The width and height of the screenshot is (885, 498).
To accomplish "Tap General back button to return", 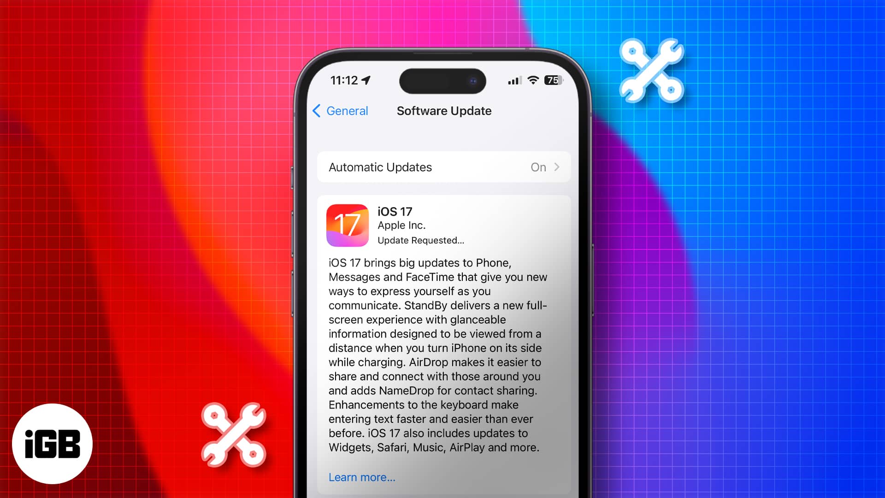I will pyautogui.click(x=339, y=110).
